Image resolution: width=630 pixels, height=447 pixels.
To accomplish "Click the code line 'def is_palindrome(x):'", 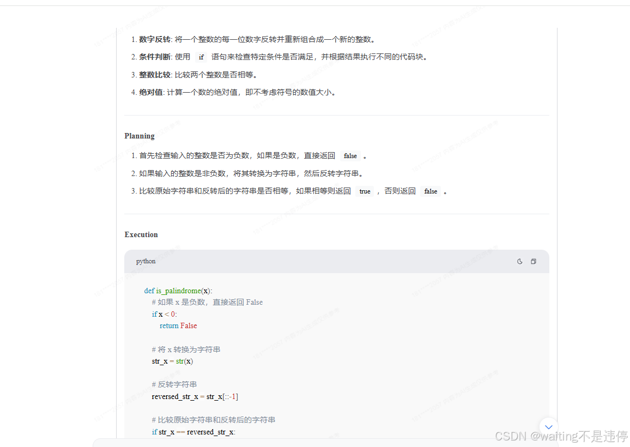I will (x=178, y=291).
